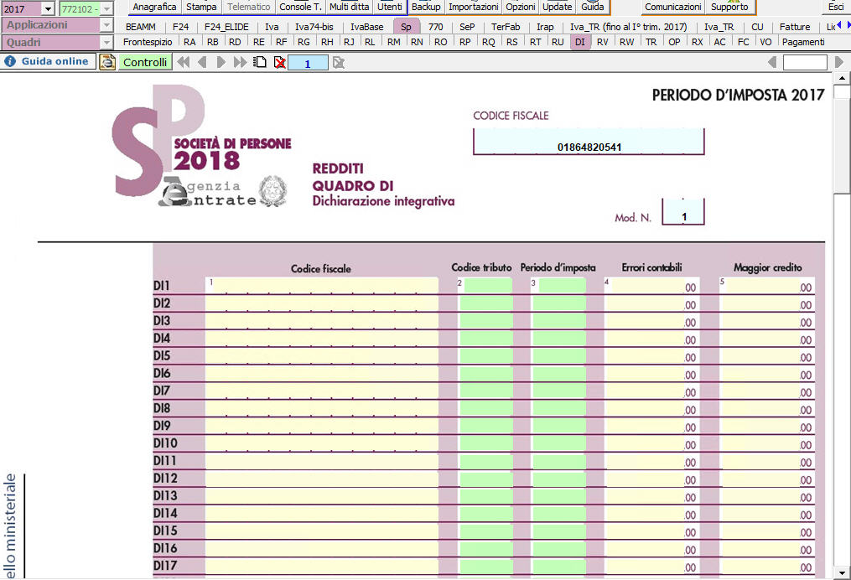Expand the Quadri dropdown
The height and width of the screenshot is (580, 851).
107,42
